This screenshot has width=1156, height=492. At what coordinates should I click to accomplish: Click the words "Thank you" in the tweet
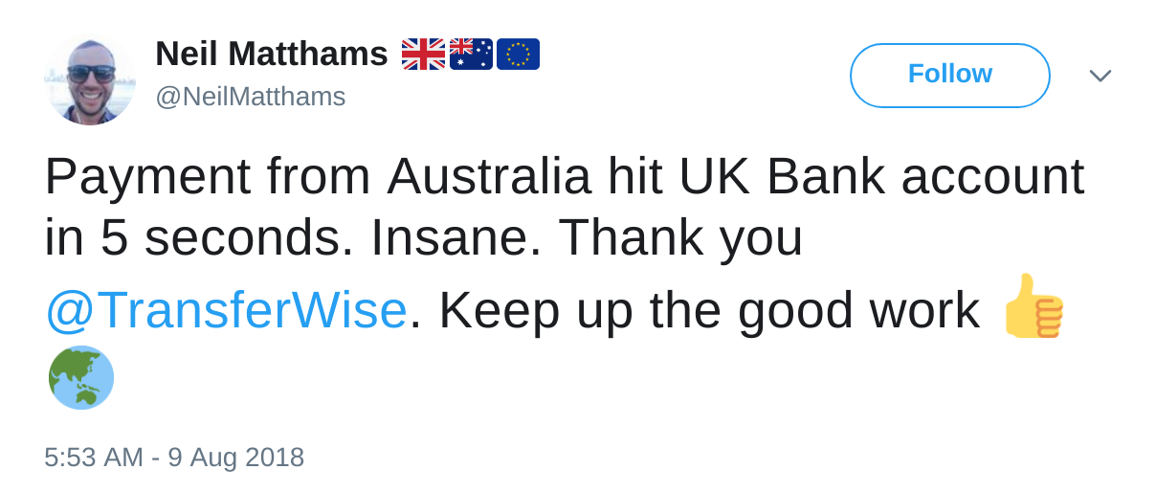tap(680, 238)
